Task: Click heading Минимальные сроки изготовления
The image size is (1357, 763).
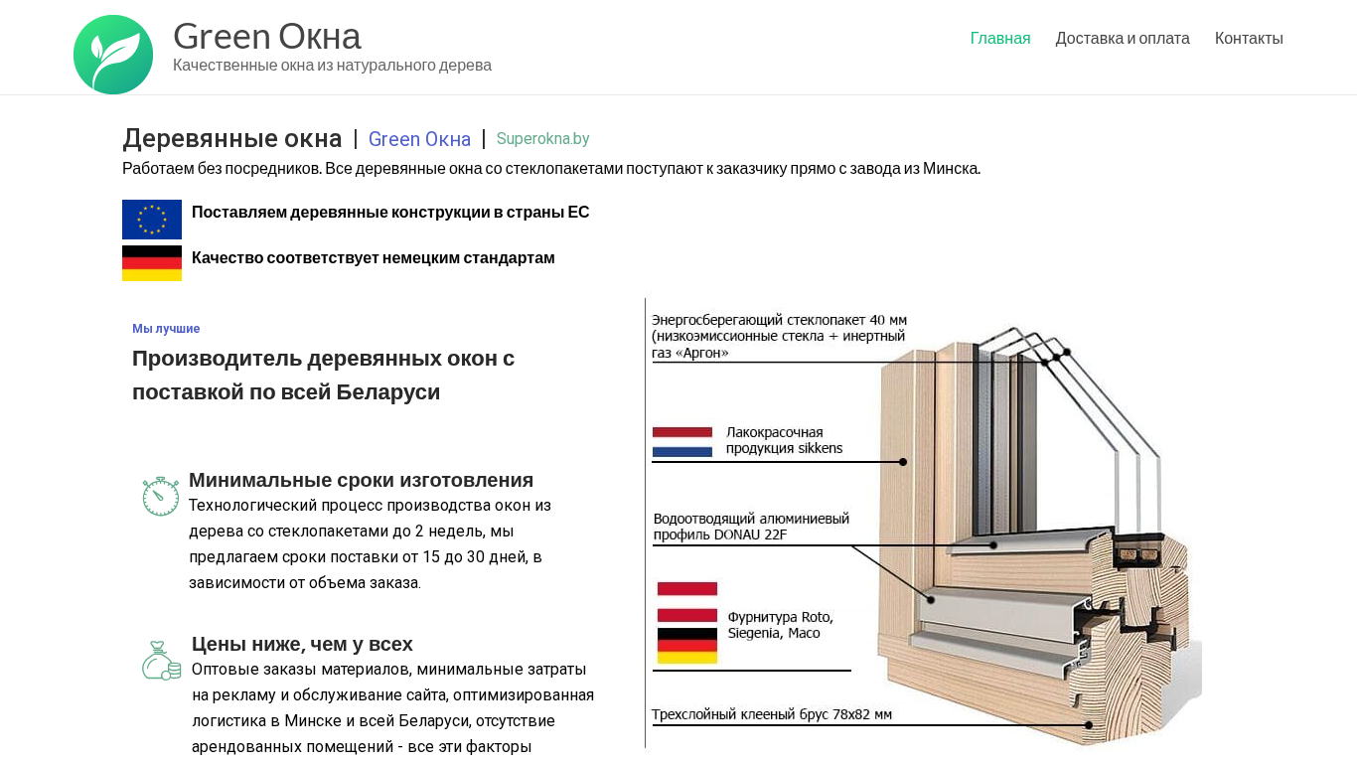Action: (x=362, y=480)
